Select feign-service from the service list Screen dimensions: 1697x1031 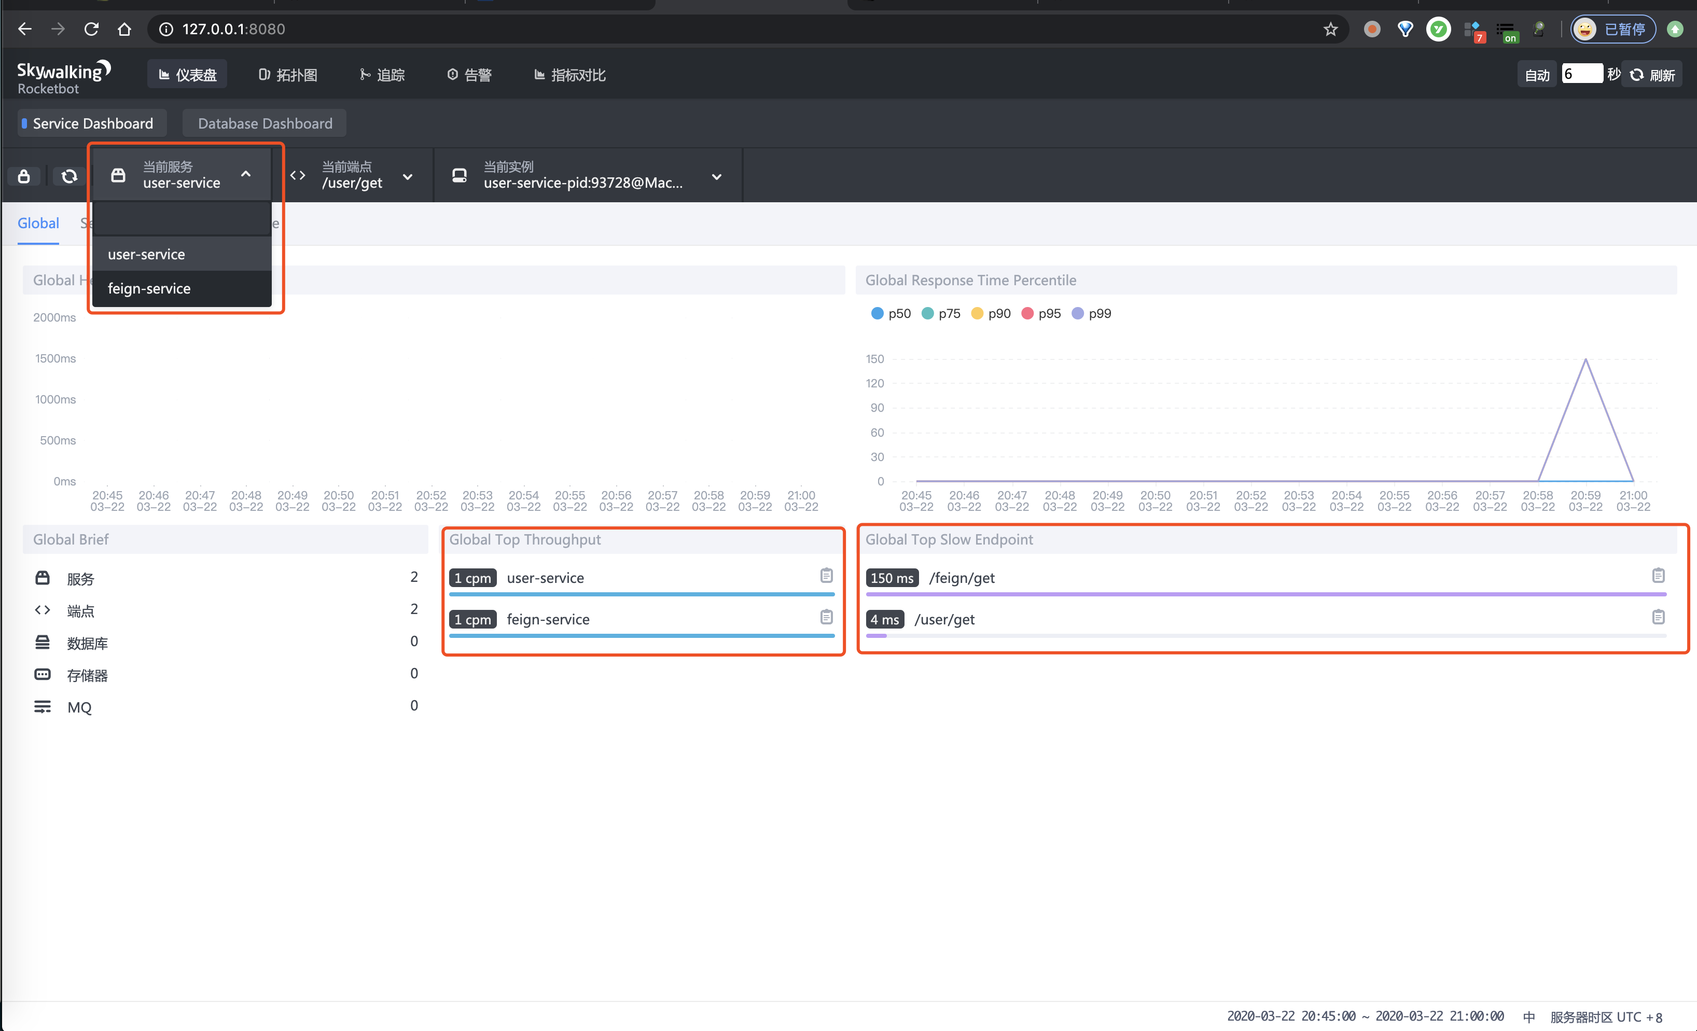click(x=149, y=288)
